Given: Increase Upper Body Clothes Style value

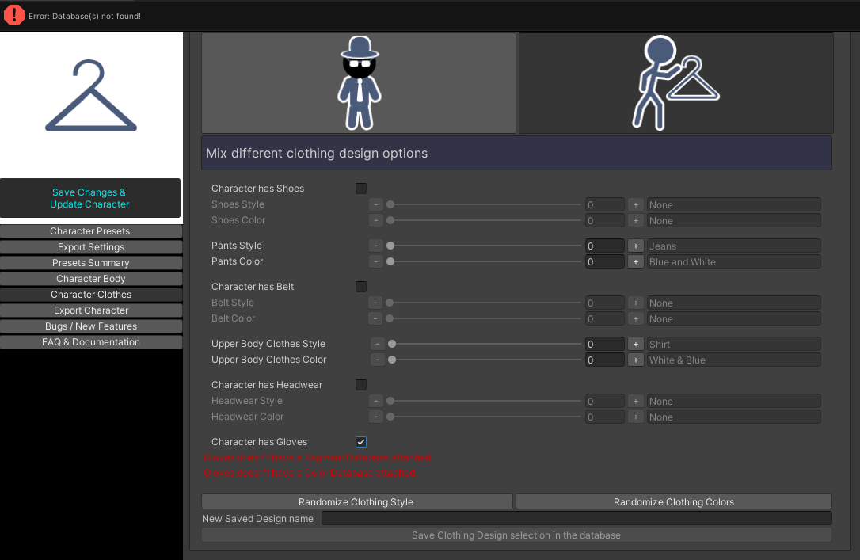Looking at the screenshot, I should coord(635,345).
